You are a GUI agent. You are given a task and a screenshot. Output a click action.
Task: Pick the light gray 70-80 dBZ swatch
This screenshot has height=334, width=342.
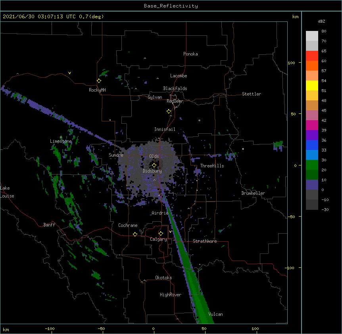[312, 36]
